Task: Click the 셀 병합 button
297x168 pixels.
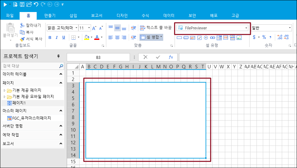Action: [x=151, y=37]
